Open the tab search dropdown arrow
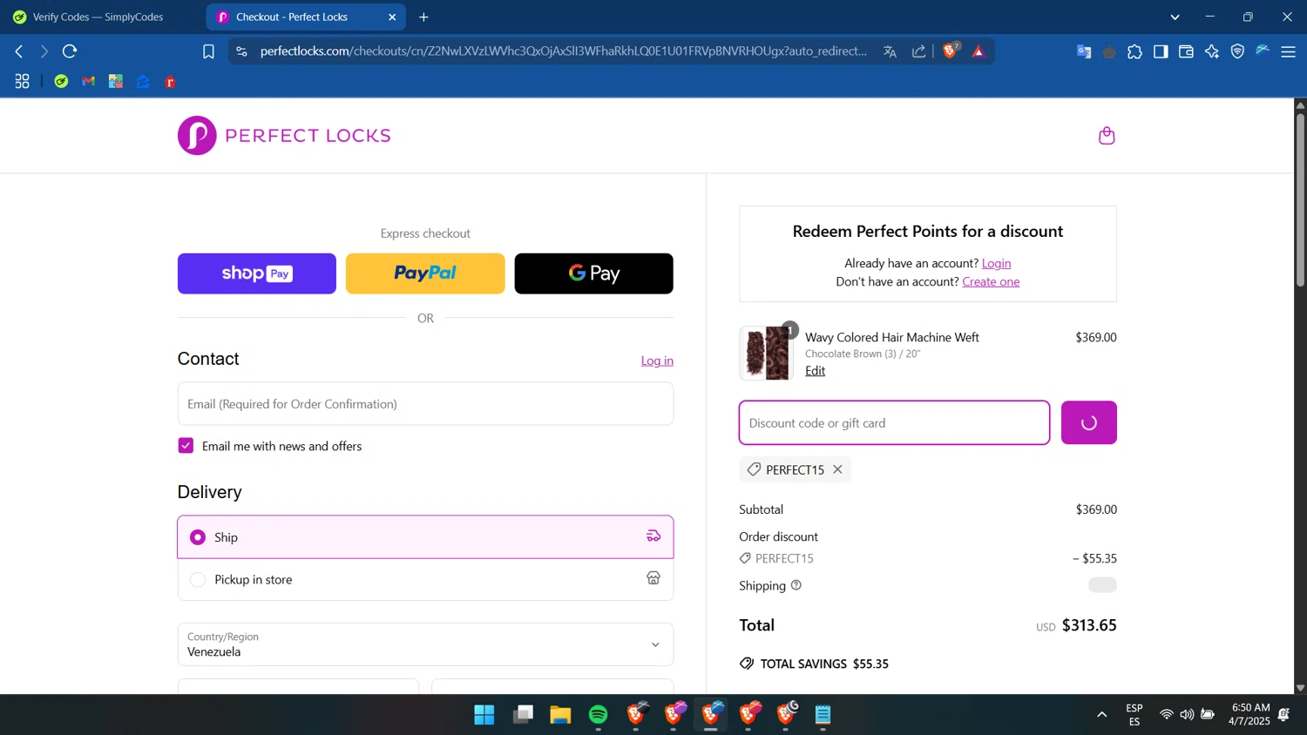1307x735 pixels. click(x=1175, y=17)
